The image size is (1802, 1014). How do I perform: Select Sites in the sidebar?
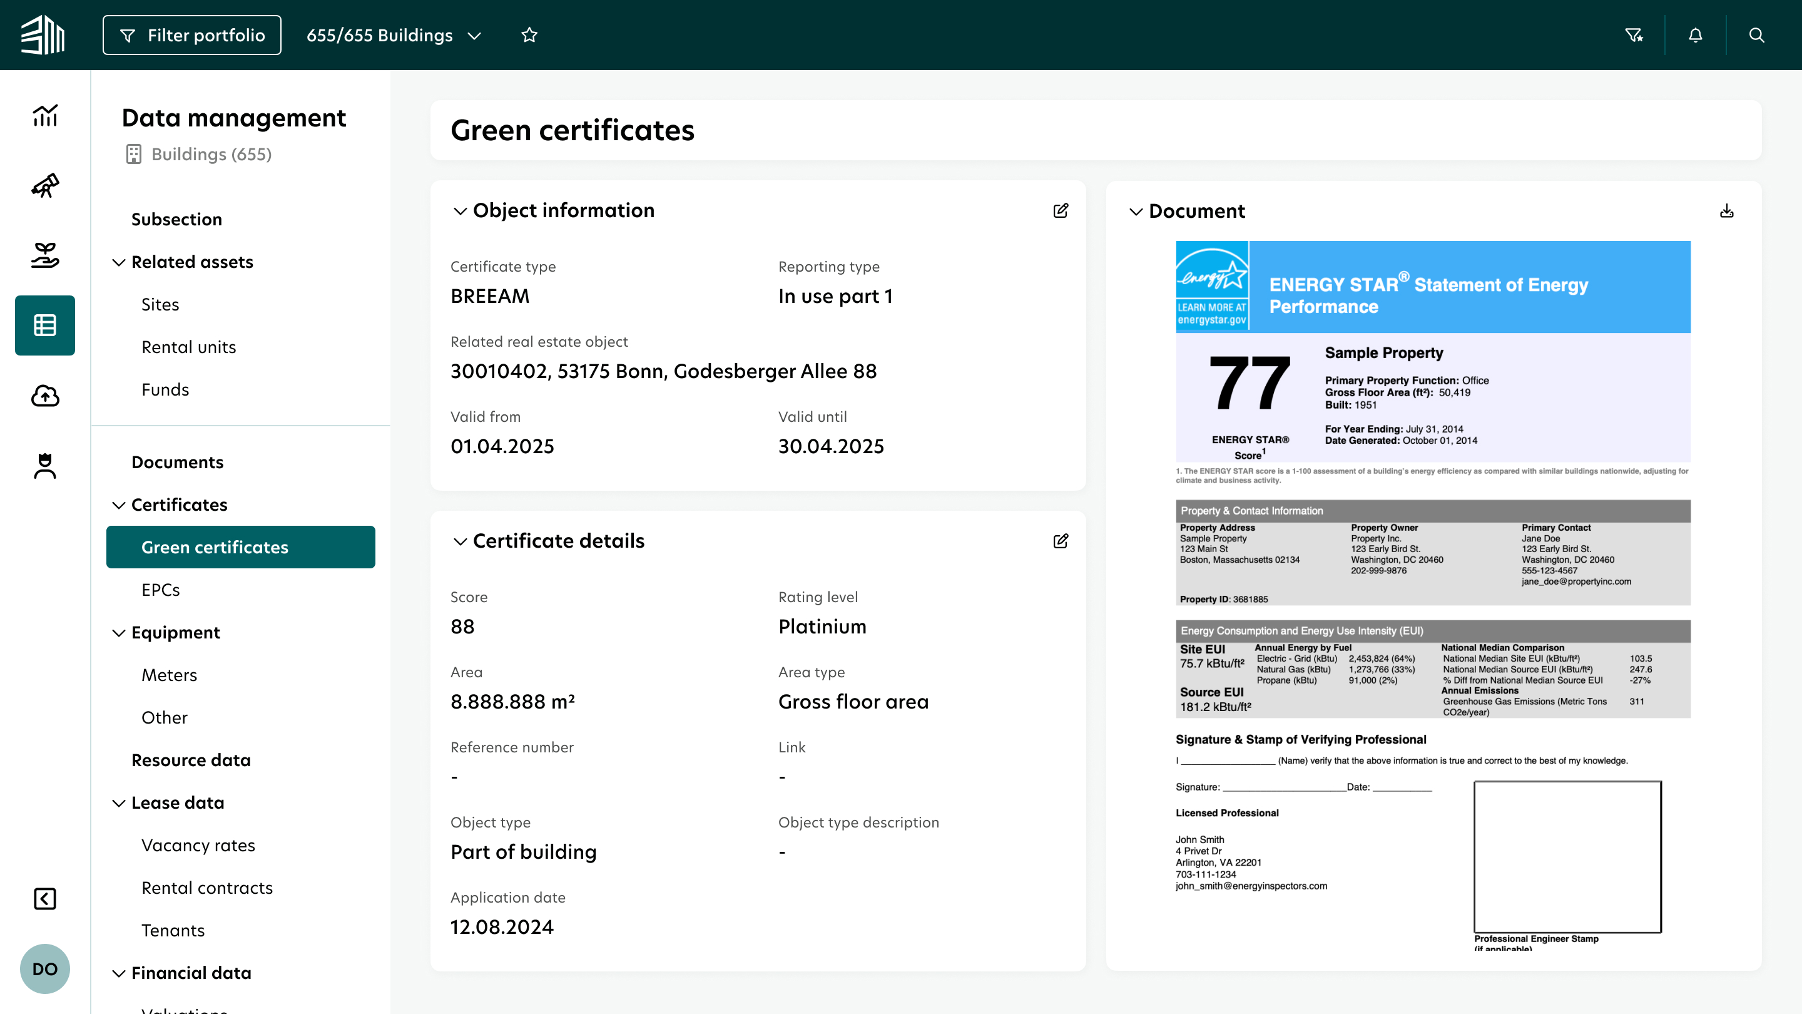click(160, 304)
